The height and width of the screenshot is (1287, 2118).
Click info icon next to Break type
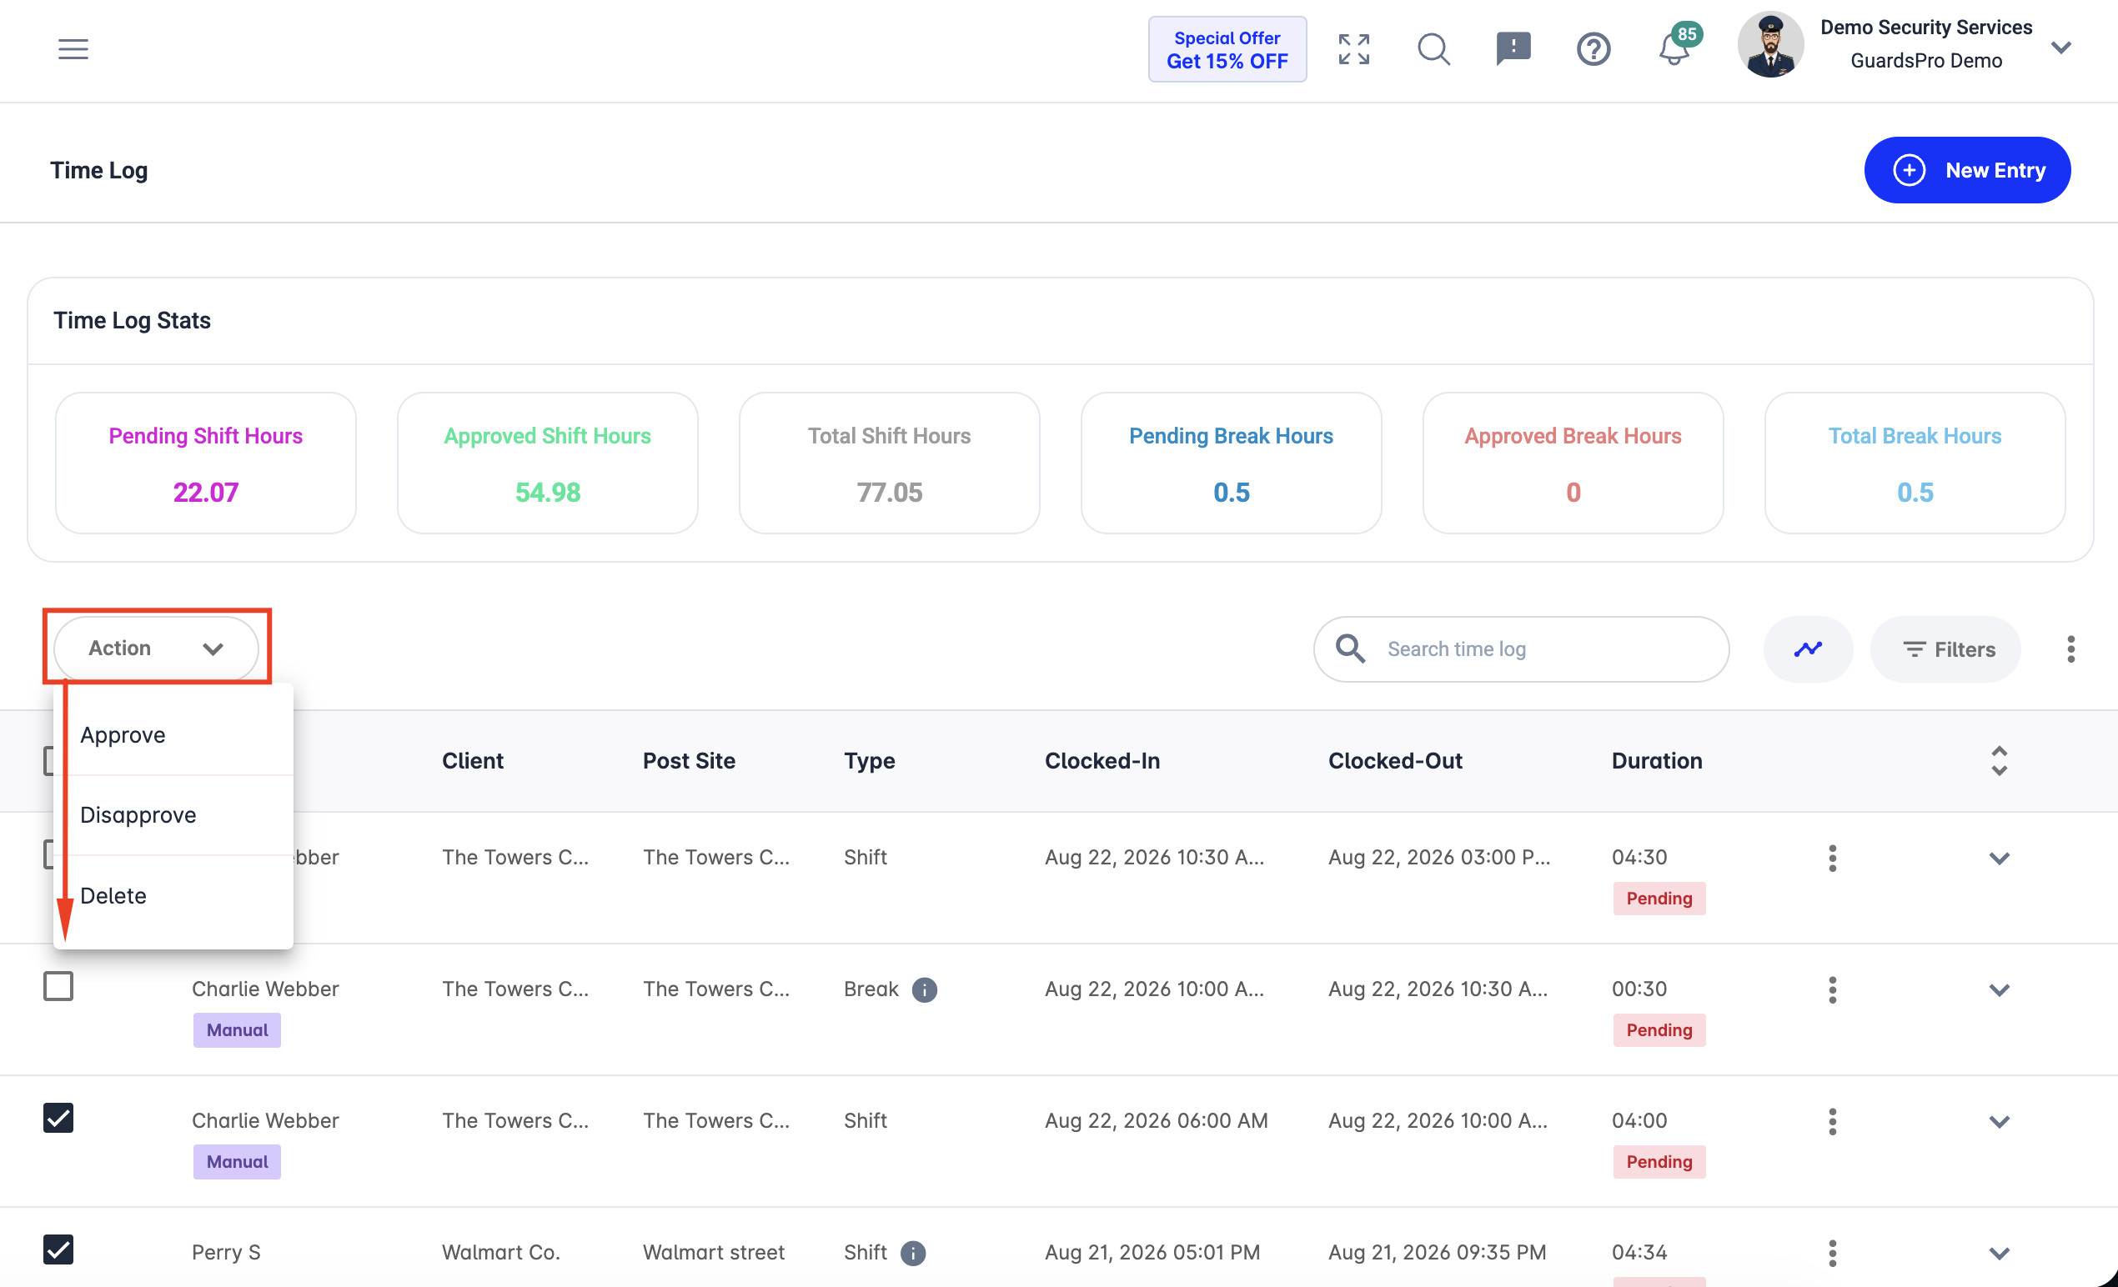pos(924,989)
